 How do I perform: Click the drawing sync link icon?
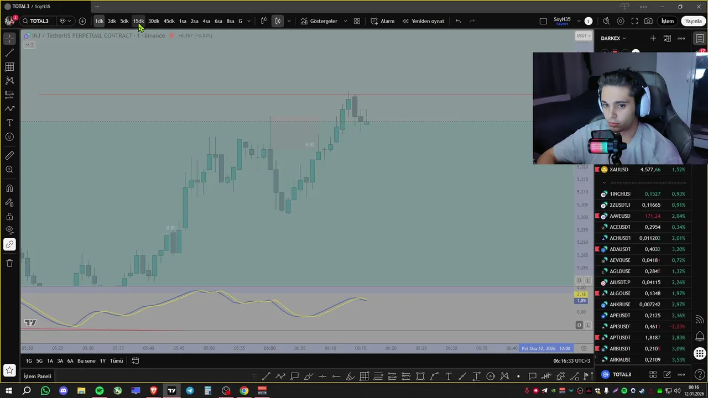[x=9, y=244]
